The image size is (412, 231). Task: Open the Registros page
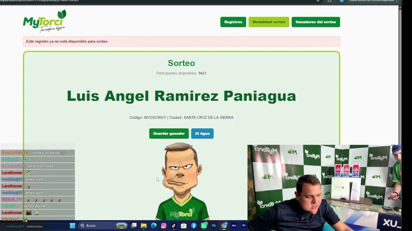233,22
